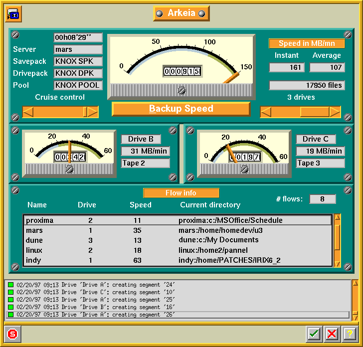Image resolution: width=363 pixels, height=347 pixels.
Task: Click the red X cancel button
Action: click(x=332, y=334)
